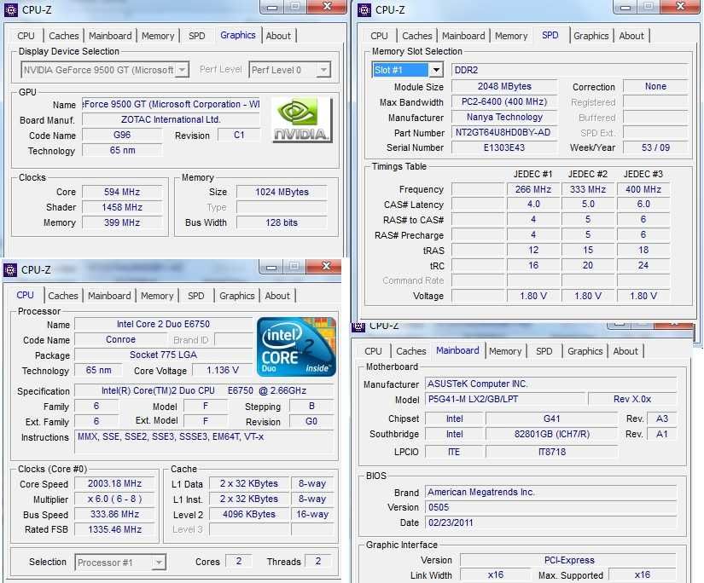The width and height of the screenshot is (704, 583).
Task: Click the 'PC2-6400 (400 MHz)' max bandwidth value
Action: click(504, 101)
